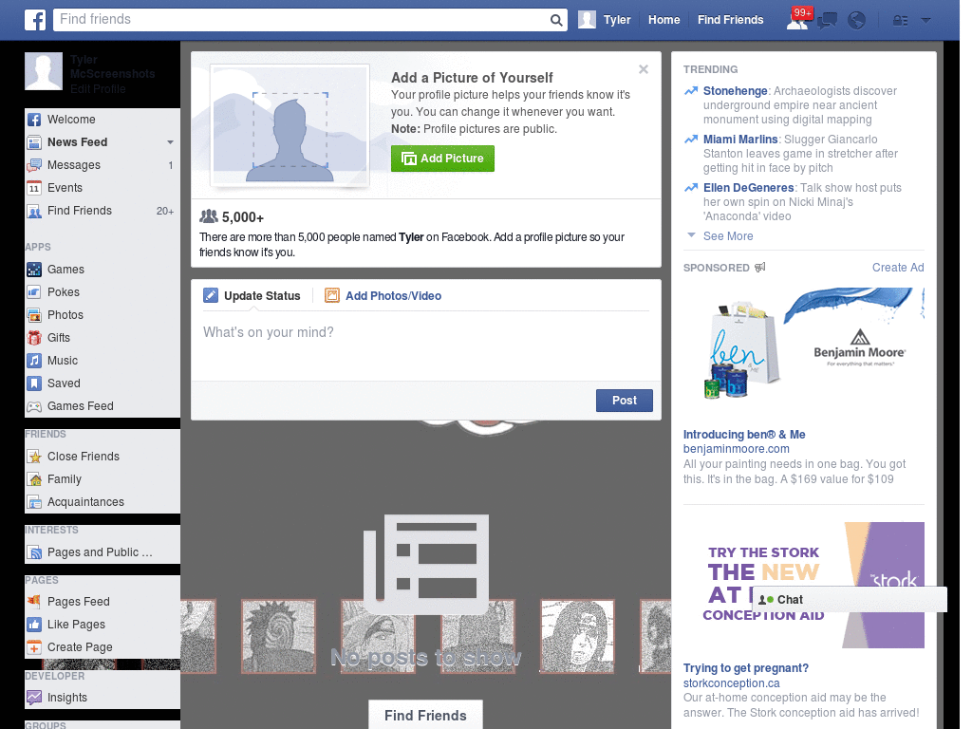Select Add Photos/Video tab

tap(383, 296)
